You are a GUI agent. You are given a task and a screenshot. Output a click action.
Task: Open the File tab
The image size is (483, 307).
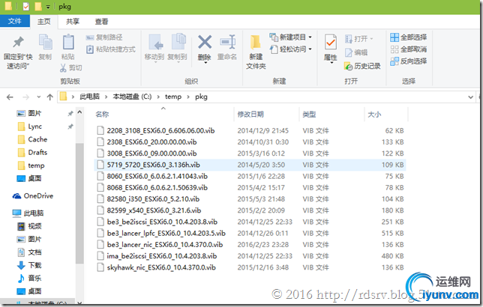pyautogui.click(x=15, y=21)
